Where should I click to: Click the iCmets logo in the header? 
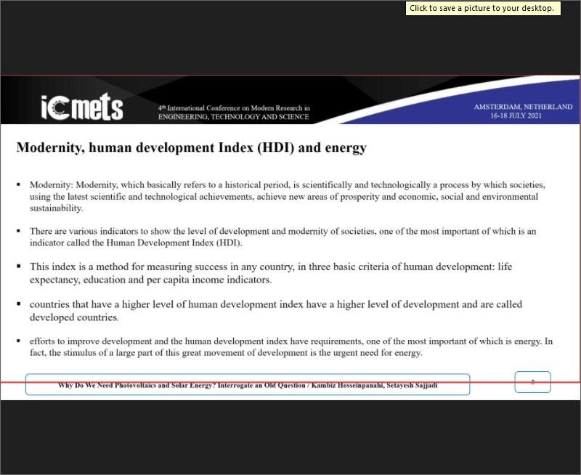pos(82,107)
